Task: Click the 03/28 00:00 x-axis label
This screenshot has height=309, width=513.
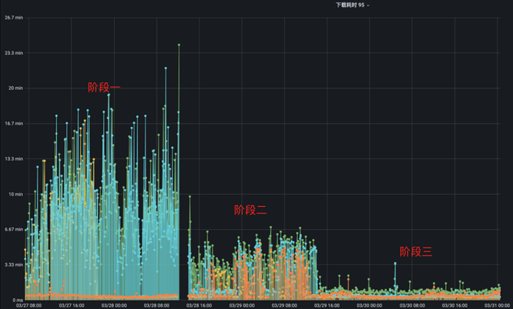Action: coord(114,305)
